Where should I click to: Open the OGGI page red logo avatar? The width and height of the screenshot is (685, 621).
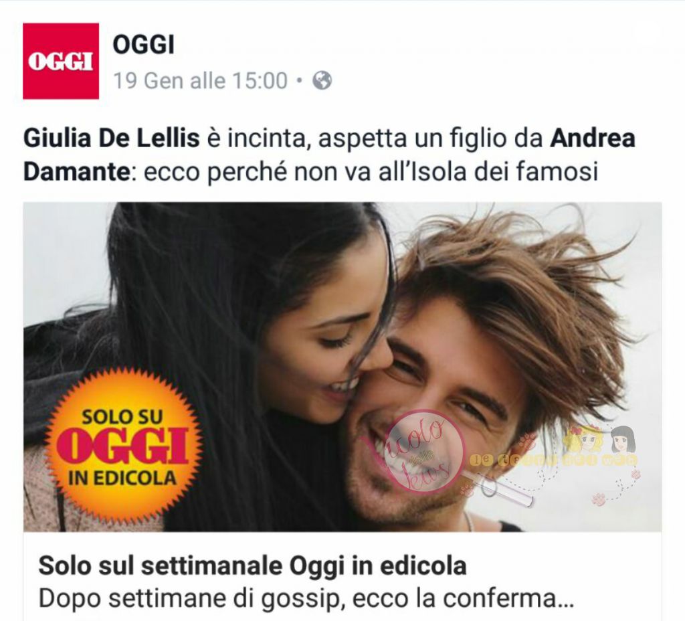61,61
